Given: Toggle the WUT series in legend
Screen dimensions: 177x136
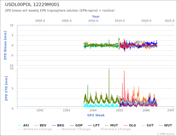Looking at the screenshot, I should (x=165, y=125).
